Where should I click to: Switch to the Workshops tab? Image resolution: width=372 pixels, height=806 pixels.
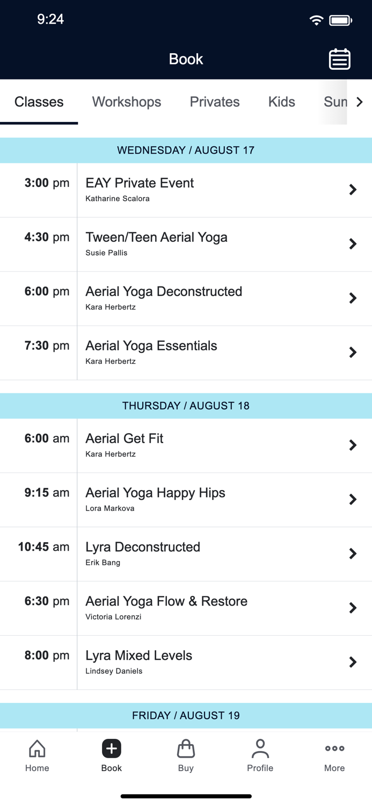[127, 102]
